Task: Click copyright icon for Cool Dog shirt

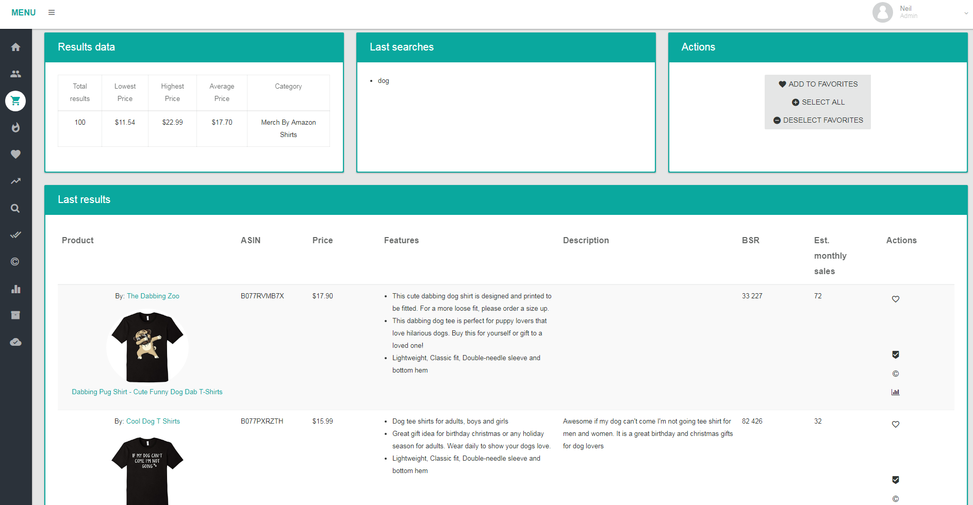Action: point(896,499)
